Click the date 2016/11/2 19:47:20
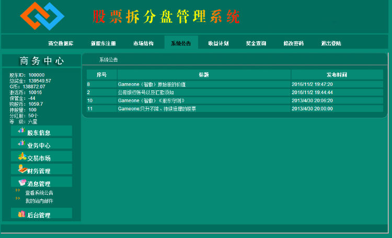Image resolution: width=392 pixels, height=238 pixels. point(312,84)
